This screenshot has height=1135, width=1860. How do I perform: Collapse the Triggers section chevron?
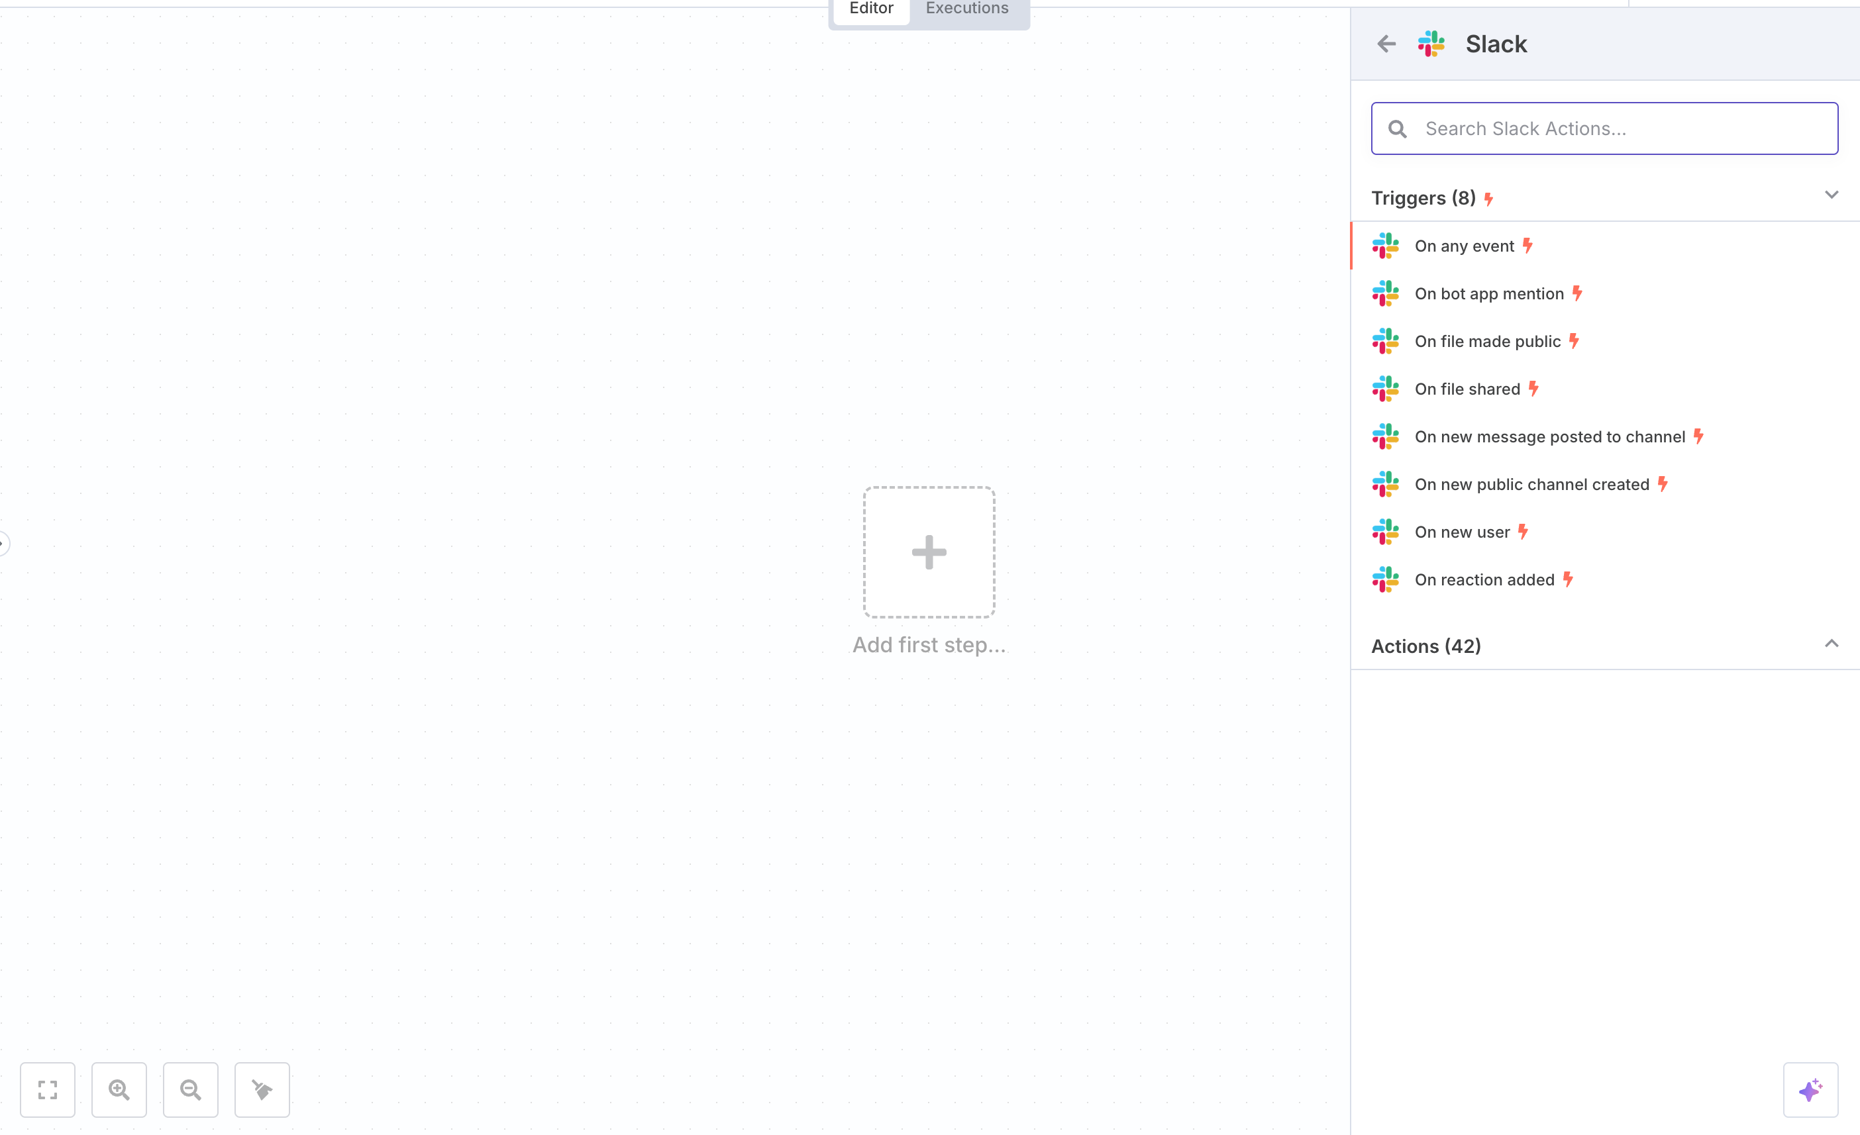1831,195
